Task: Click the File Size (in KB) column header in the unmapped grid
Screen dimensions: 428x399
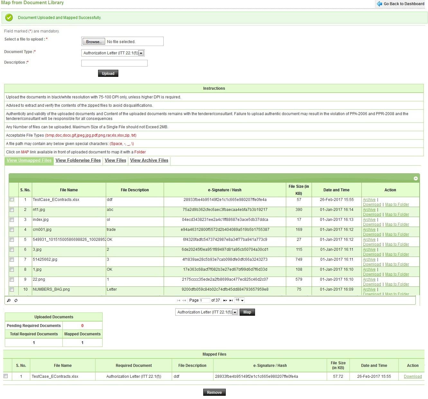Action: [299, 190]
